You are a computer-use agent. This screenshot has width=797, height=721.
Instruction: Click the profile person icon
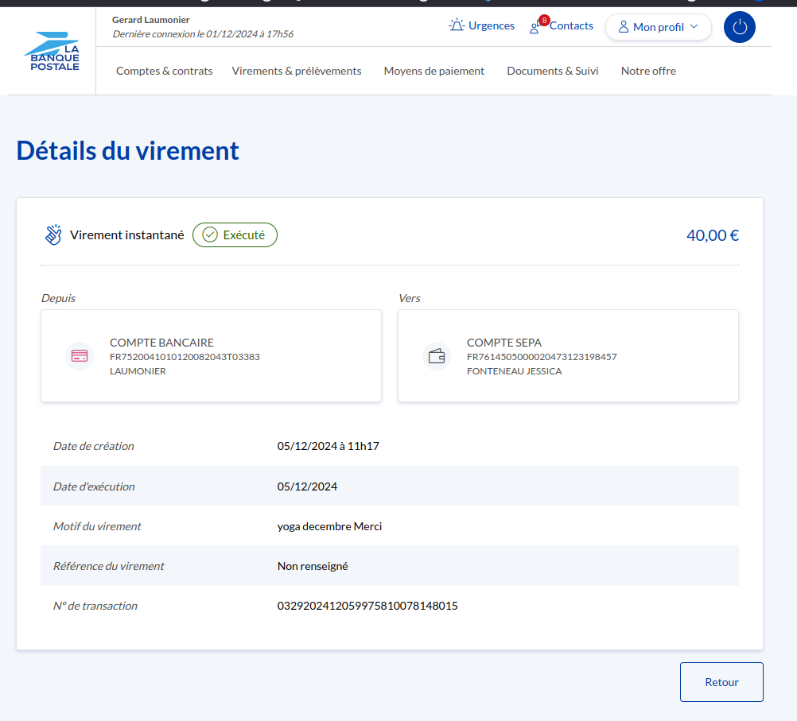[x=624, y=27]
